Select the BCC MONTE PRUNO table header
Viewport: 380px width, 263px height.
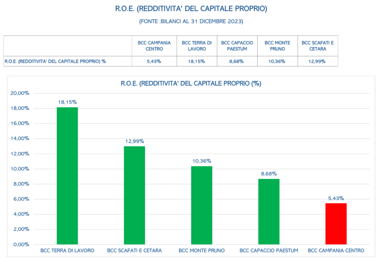click(x=277, y=46)
